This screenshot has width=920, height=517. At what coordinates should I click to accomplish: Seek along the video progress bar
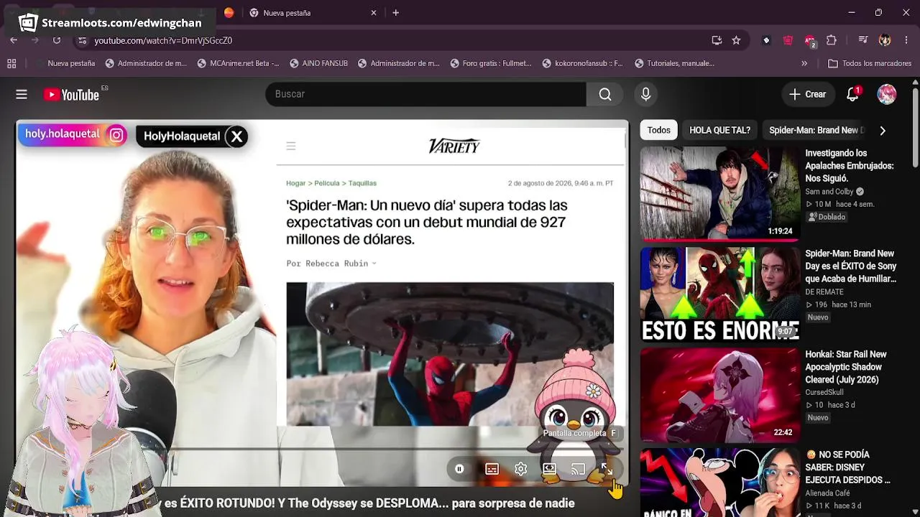pyautogui.click(x=322, y=450)
